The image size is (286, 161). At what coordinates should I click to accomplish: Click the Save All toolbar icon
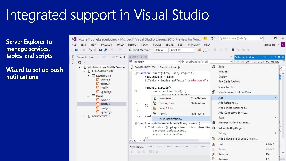pos(105,50)
